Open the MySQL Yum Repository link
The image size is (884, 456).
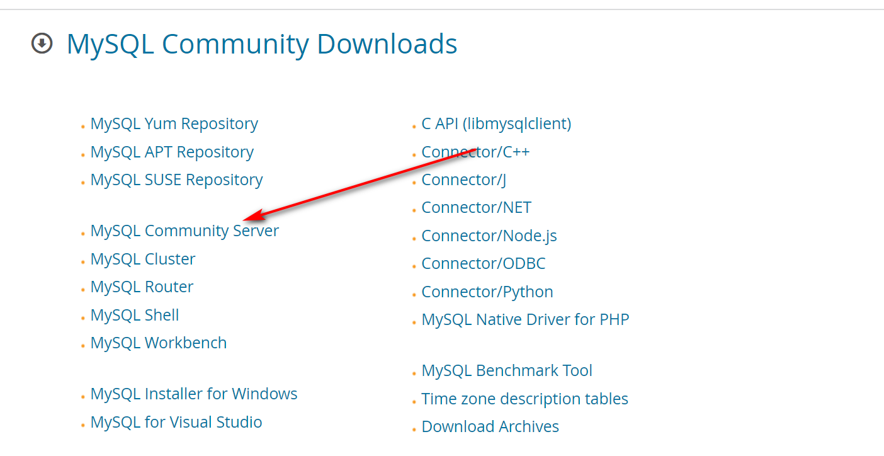[x=174, y=124]
